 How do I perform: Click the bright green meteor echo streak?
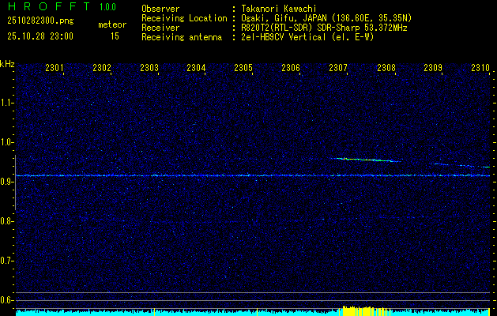click(366, 160)
